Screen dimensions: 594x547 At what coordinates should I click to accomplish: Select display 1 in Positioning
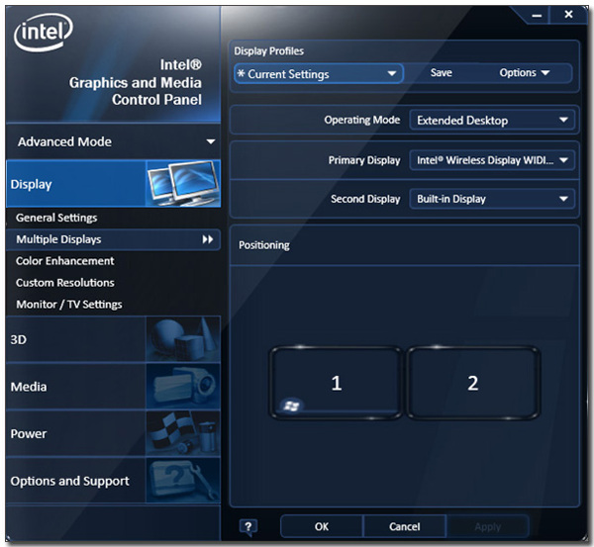click(336, 383)
